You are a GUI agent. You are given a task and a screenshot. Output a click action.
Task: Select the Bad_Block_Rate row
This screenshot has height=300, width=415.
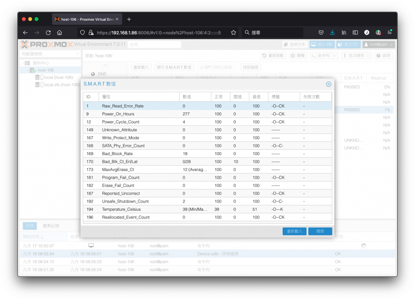[207, 154]
